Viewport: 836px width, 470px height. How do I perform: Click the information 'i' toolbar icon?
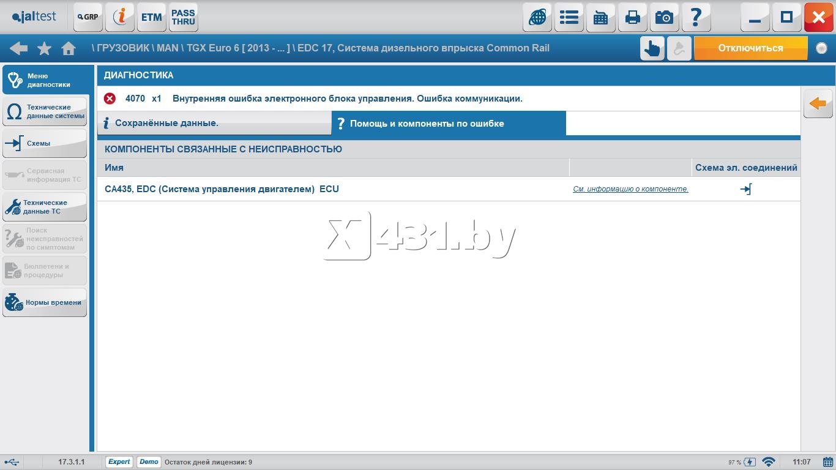[120, 17]
